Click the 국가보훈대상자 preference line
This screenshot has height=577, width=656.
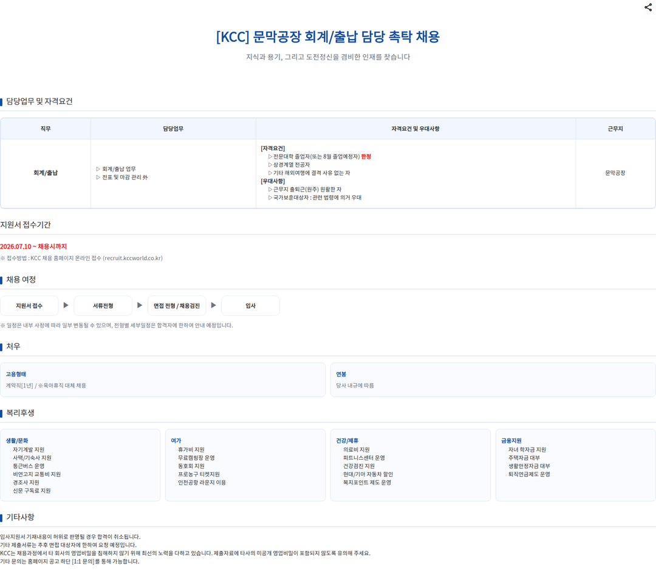[x=315, y=198]
